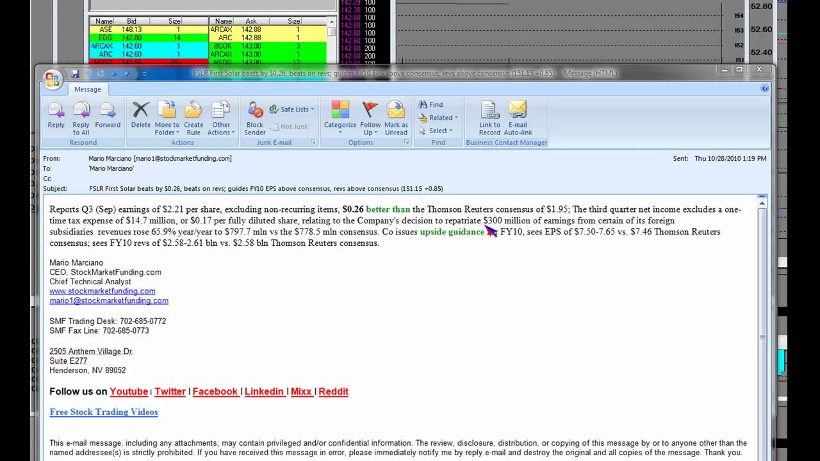820x461 pixels.
Task: Click Reply to All
Action: point(81,119)
